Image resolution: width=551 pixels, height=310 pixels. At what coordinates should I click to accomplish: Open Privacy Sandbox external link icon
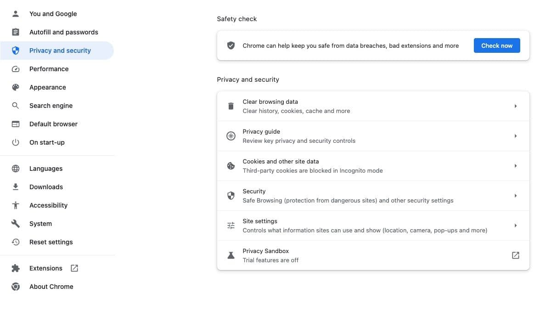click(516, 255)
